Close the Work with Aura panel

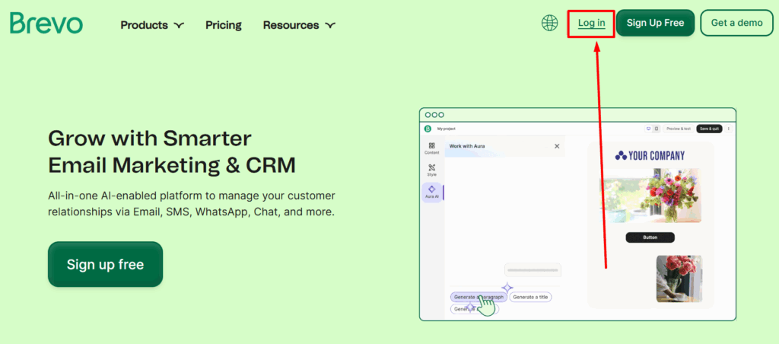click(x=557, y=146)
